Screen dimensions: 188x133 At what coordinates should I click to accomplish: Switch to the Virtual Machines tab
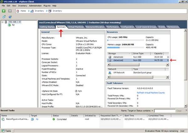click(76, 27)
